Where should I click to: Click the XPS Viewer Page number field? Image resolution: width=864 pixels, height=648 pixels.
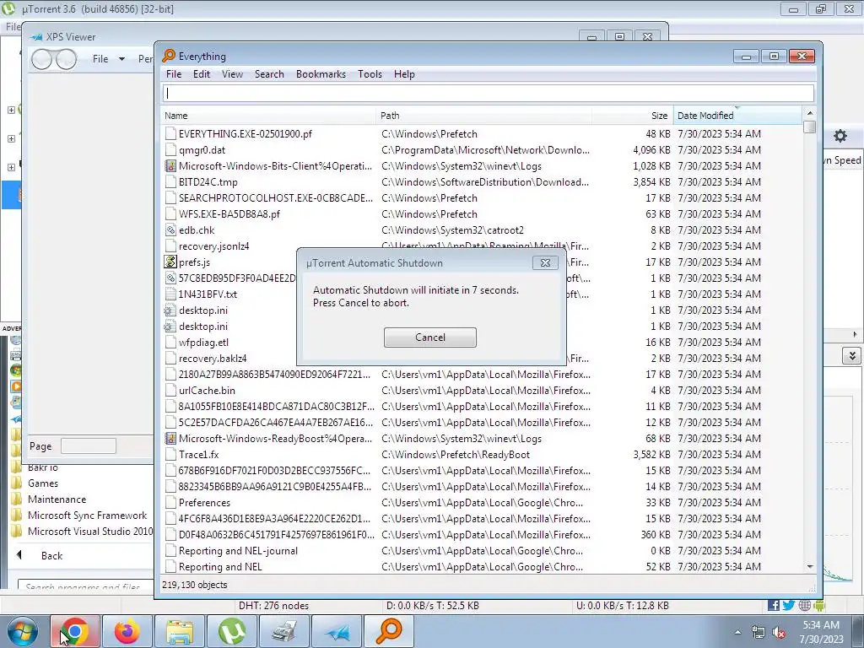pos(88,445)
